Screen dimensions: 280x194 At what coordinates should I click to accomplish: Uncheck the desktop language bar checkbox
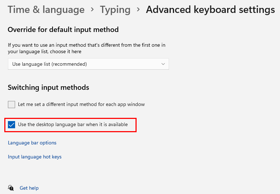pyautogui.click(x=12, y=125)
